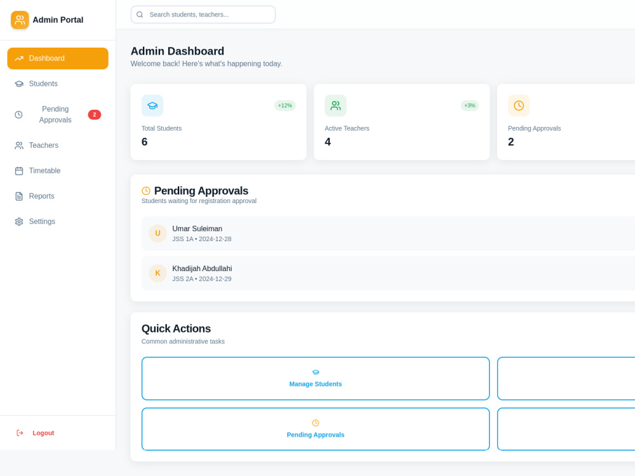The height and width of the screenshot is (476, 635).
Task: Click the Active Teachers count 4
Action: point(328,142)
